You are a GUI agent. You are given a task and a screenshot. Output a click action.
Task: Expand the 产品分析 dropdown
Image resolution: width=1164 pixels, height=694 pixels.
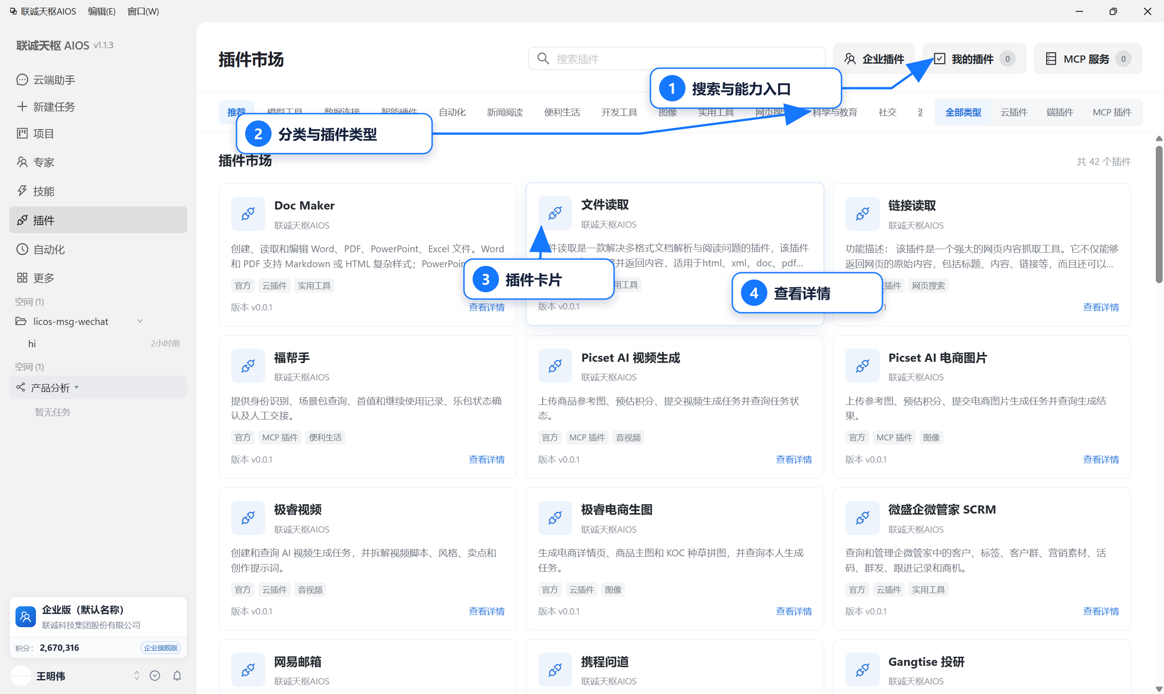pyautogui.click(x=77, y=388)
